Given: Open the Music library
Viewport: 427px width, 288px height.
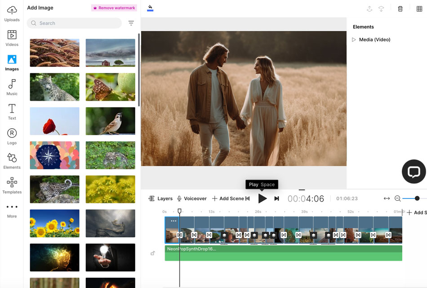Looking at the screenshot, I should [12, 87].
